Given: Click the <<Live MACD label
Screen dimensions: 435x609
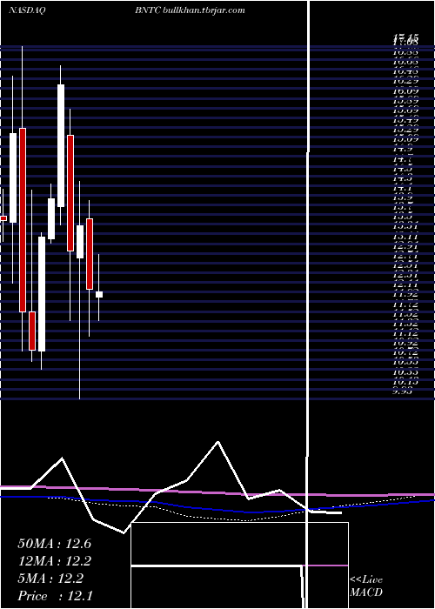Looking at the screenshot, I should click(x=366, y=586).
